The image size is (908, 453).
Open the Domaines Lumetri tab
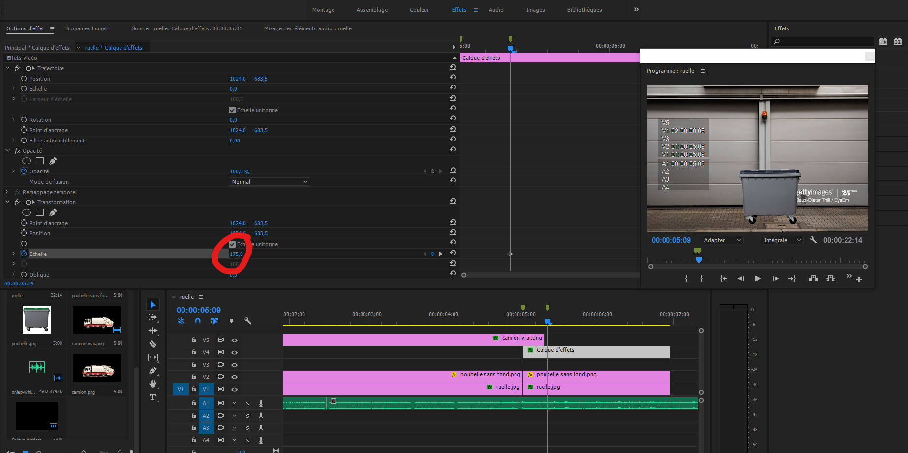(88, 28)
